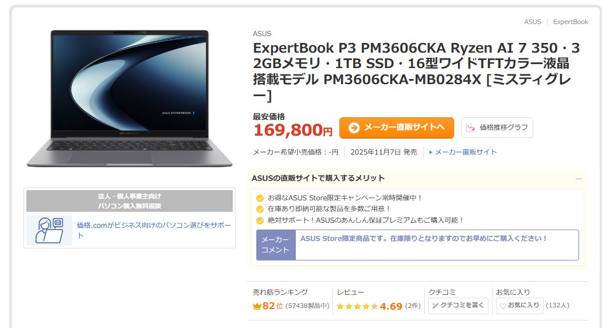Open 価格.com business PC support link
The height and width of the screenshot is (328, 602).
(154, 230)
